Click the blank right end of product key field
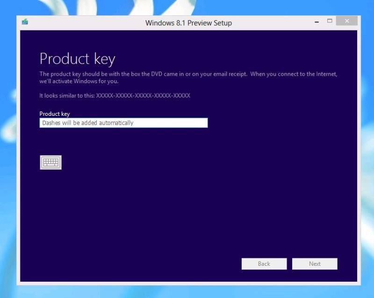 187,123
